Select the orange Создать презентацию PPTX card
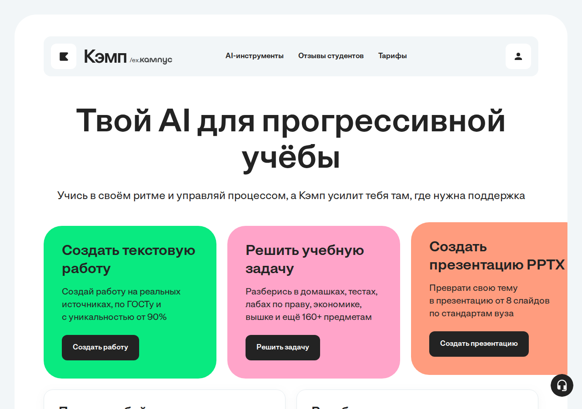 489,299
